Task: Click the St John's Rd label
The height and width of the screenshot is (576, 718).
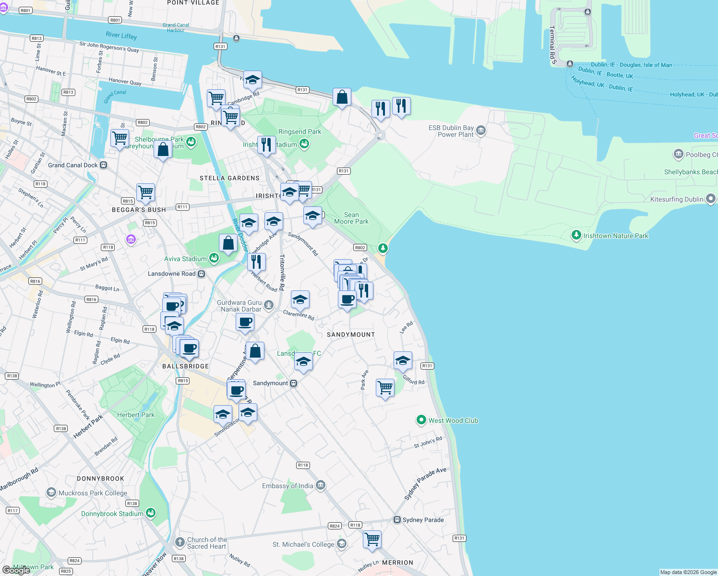Action: tap(428, 442)
